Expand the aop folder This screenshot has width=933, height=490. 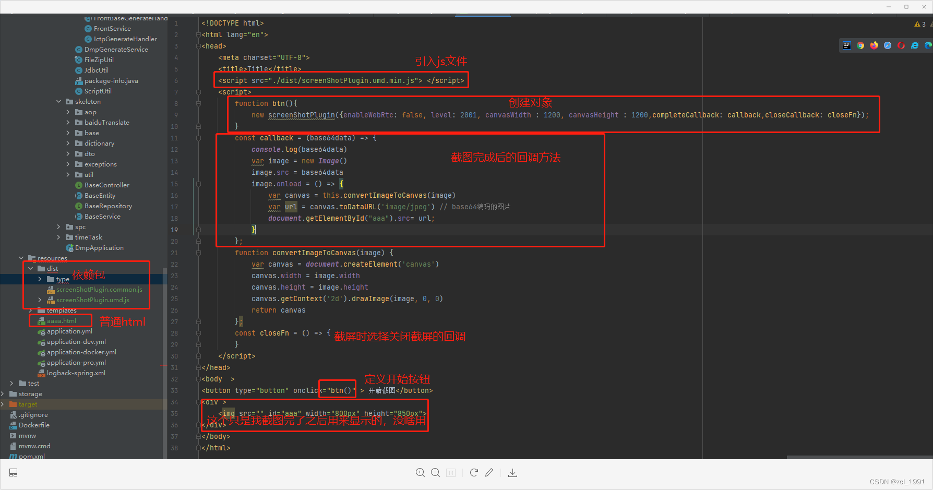pos(68,112)
